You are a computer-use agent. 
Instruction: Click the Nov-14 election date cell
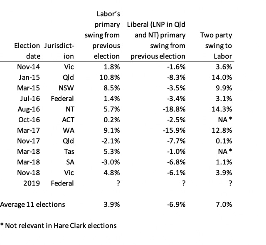pyautogui.click(x=29, y=67)
